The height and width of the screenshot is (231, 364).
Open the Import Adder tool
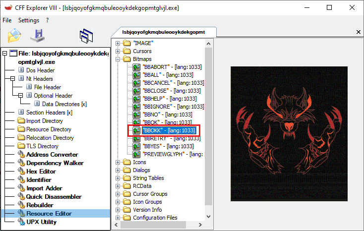point(44,188)
